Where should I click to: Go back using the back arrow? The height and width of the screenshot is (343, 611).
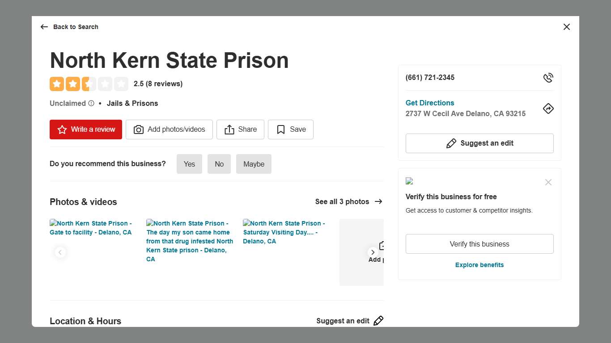tap(44, 27)
